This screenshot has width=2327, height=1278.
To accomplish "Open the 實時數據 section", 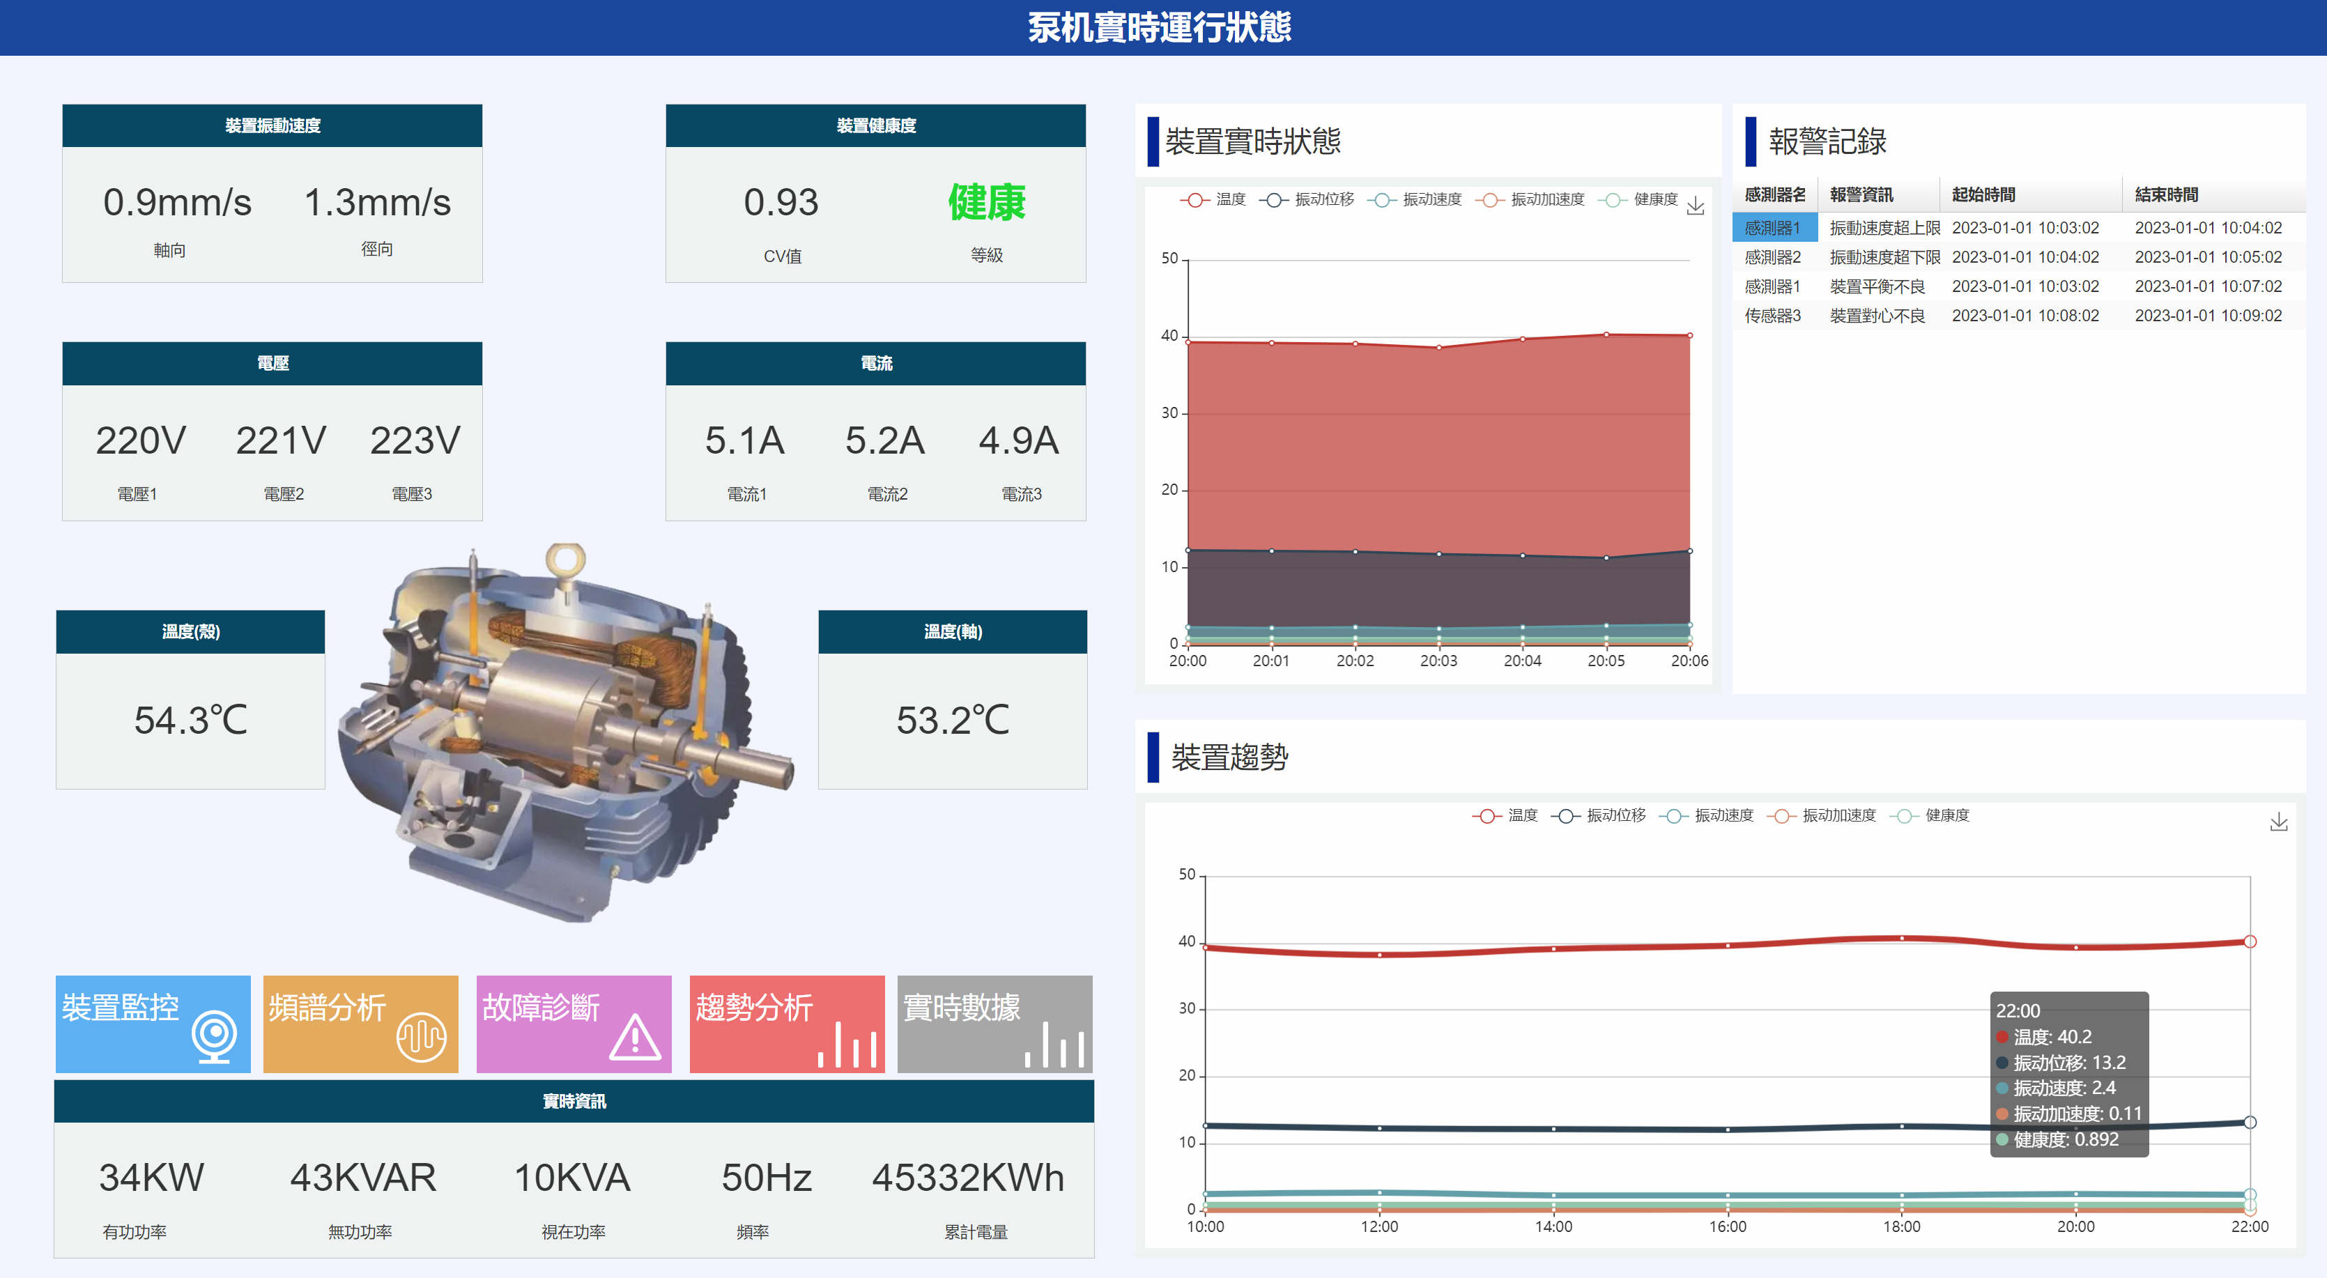I will pyautogui.click(x=994, y=1024).
